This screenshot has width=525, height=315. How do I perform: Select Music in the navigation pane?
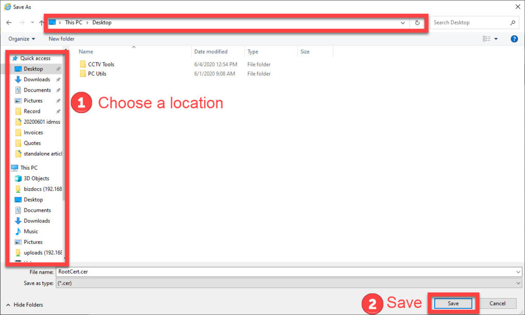point(31,231)
